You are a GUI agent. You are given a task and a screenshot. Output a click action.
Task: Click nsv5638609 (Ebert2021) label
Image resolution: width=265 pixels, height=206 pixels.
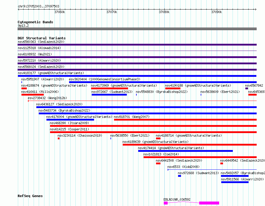pyautogui.click(x=220, y=92)
